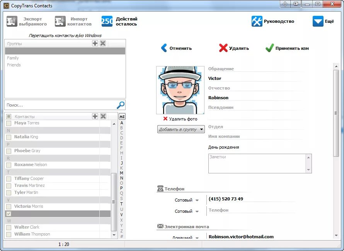Screen dimensions: 344x251
Task: Open the Руководство guide tools icon
Action: pos(257,21)
